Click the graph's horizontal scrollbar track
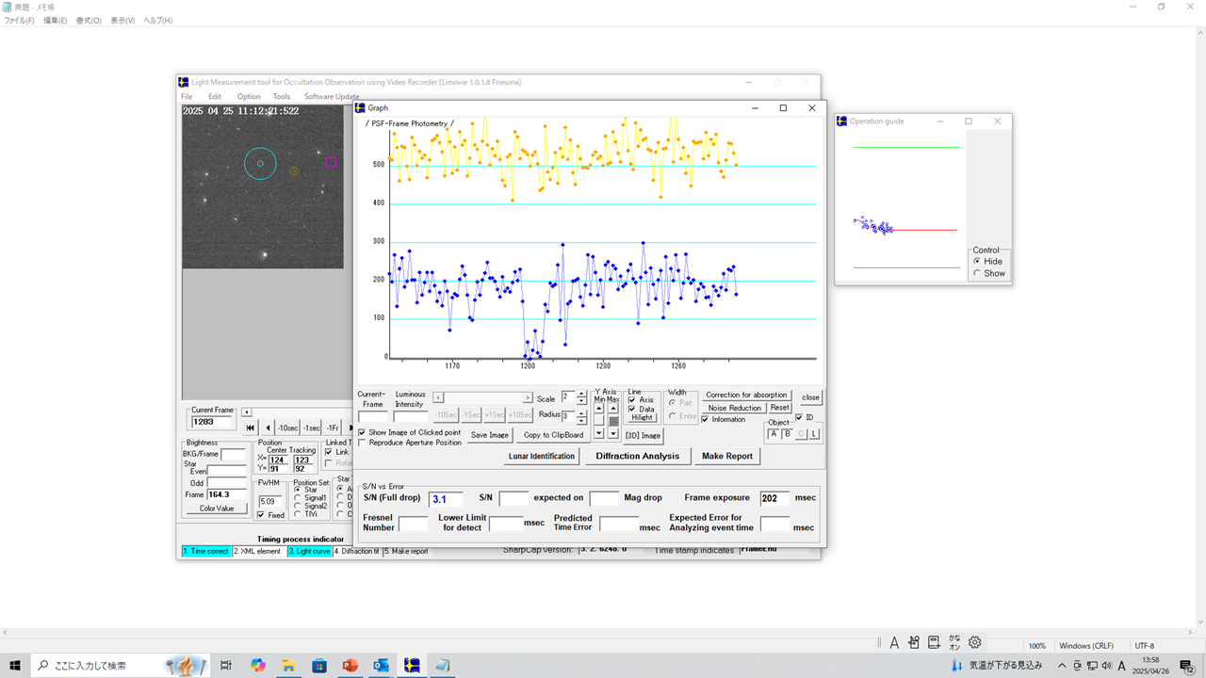The height and width of the screenshot is (678, 1206). [483, 397]
